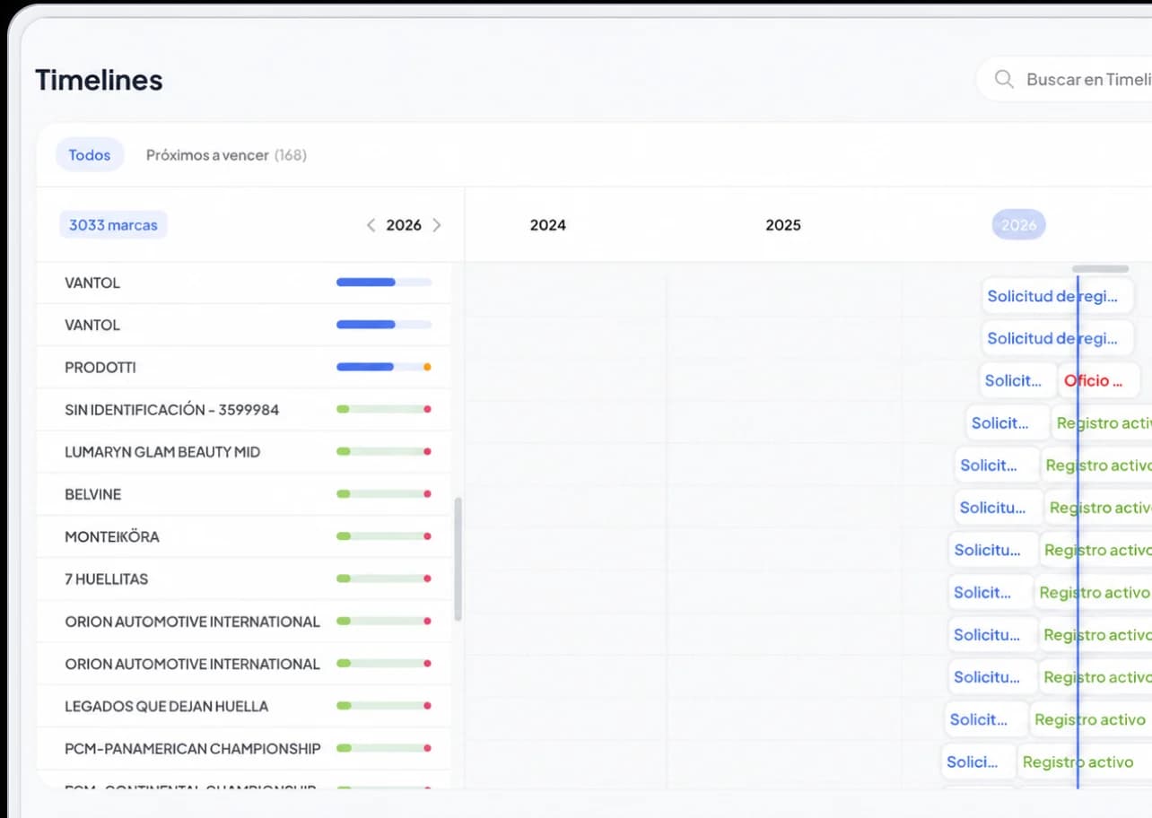Open the MONTEIKÖRA brand row
The height and width of the screenshot is (818, 1152).
[x=244, y=536]
